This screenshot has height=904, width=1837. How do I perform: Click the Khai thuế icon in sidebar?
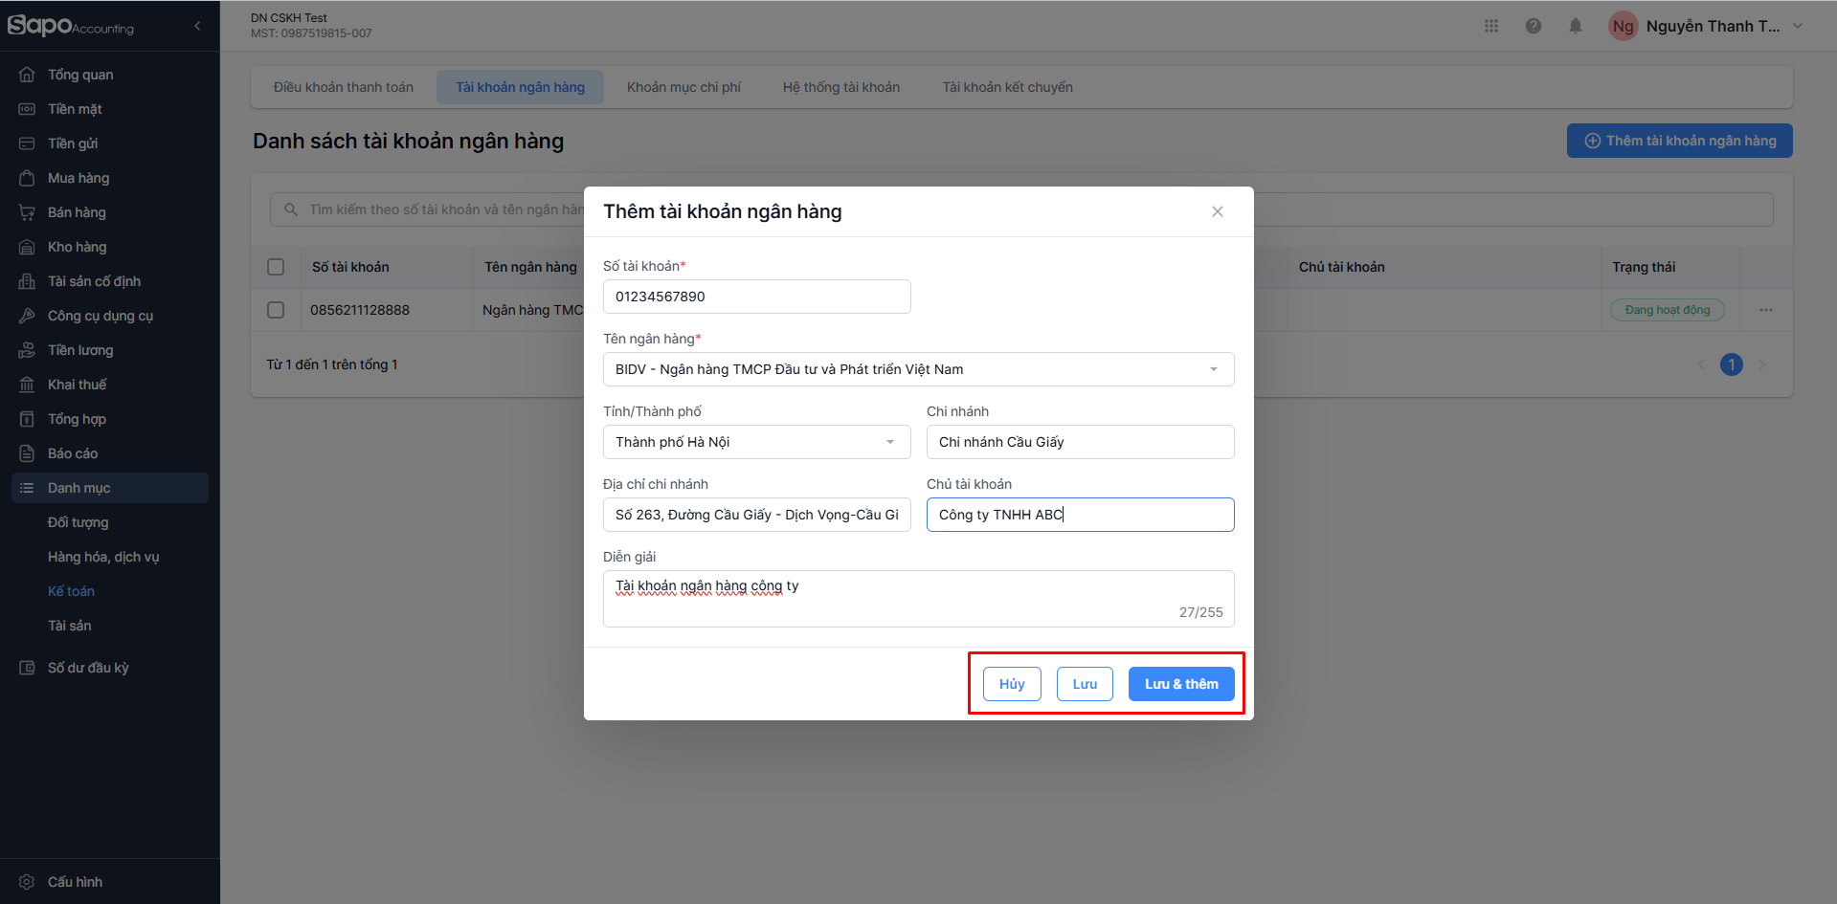pyautogui.click(x=27, y=385)
